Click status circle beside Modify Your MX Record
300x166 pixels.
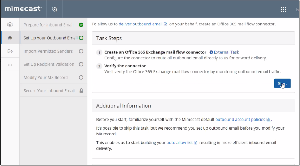coord(81,78)
